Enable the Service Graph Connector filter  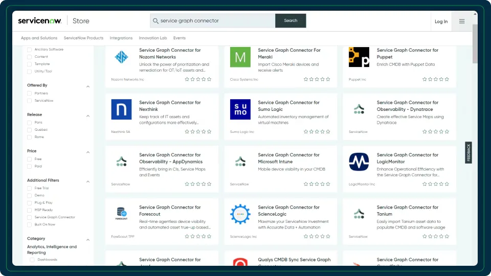point(30,217)
